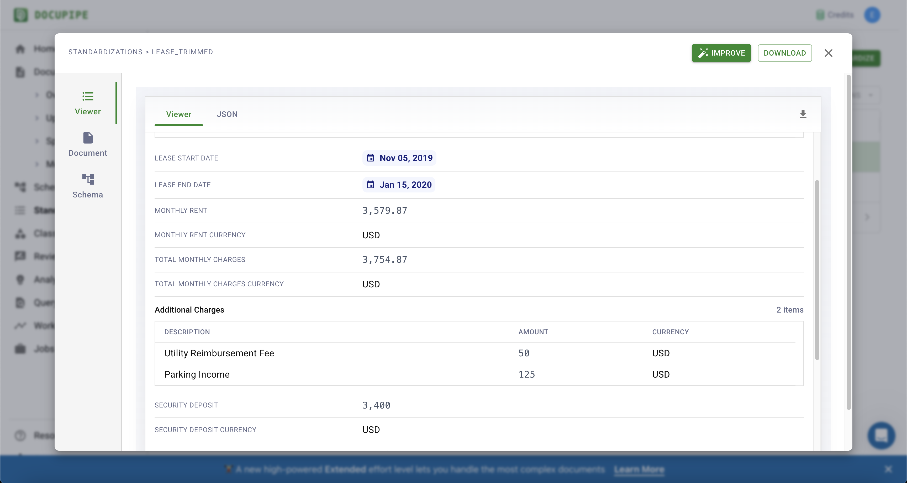The image size is (907, 483).
Task: Select the Viewer tab
Action: tap(178, 114)
